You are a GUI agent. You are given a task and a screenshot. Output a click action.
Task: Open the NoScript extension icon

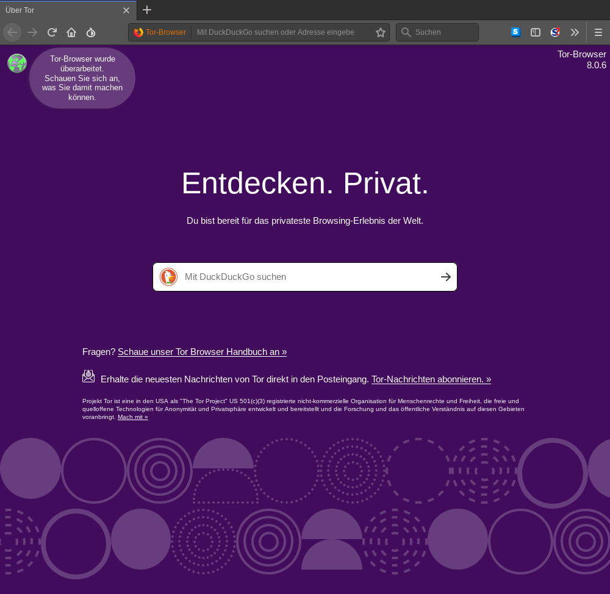coord(555,32)
